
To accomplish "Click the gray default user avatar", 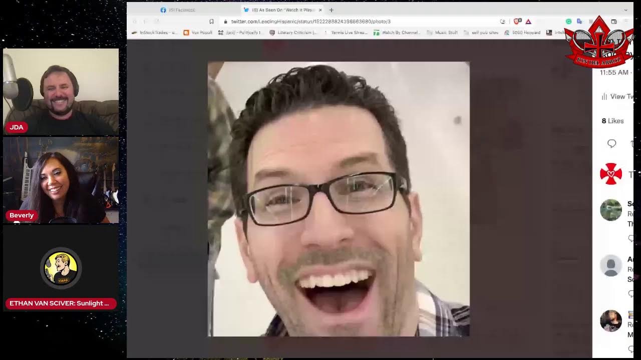I will [x=610, y=265].
